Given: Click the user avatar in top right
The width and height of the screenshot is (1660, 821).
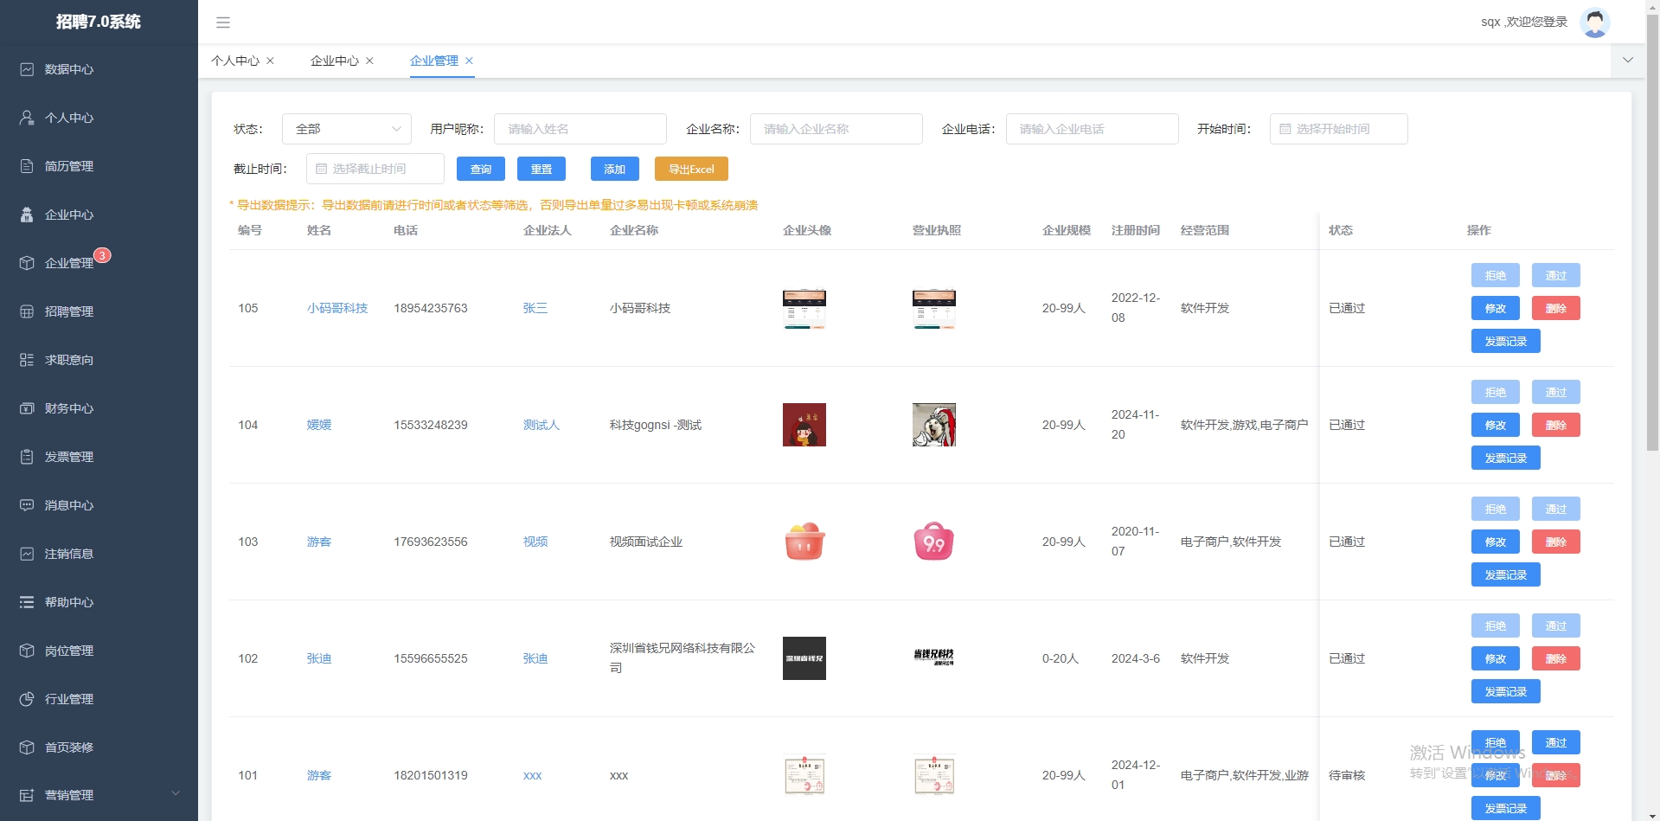Looking at the screenshot, I should pos(1594,22).
